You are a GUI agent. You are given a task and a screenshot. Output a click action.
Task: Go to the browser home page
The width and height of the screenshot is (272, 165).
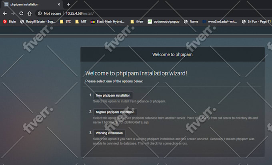click(x=30, y=13)
